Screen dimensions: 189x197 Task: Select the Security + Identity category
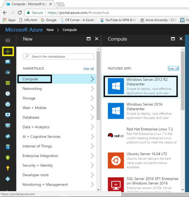56,165
